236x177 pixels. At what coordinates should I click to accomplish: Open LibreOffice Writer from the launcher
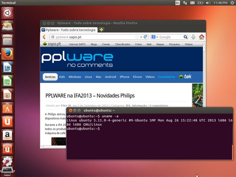pyautogui.click(x=8, y=67)
